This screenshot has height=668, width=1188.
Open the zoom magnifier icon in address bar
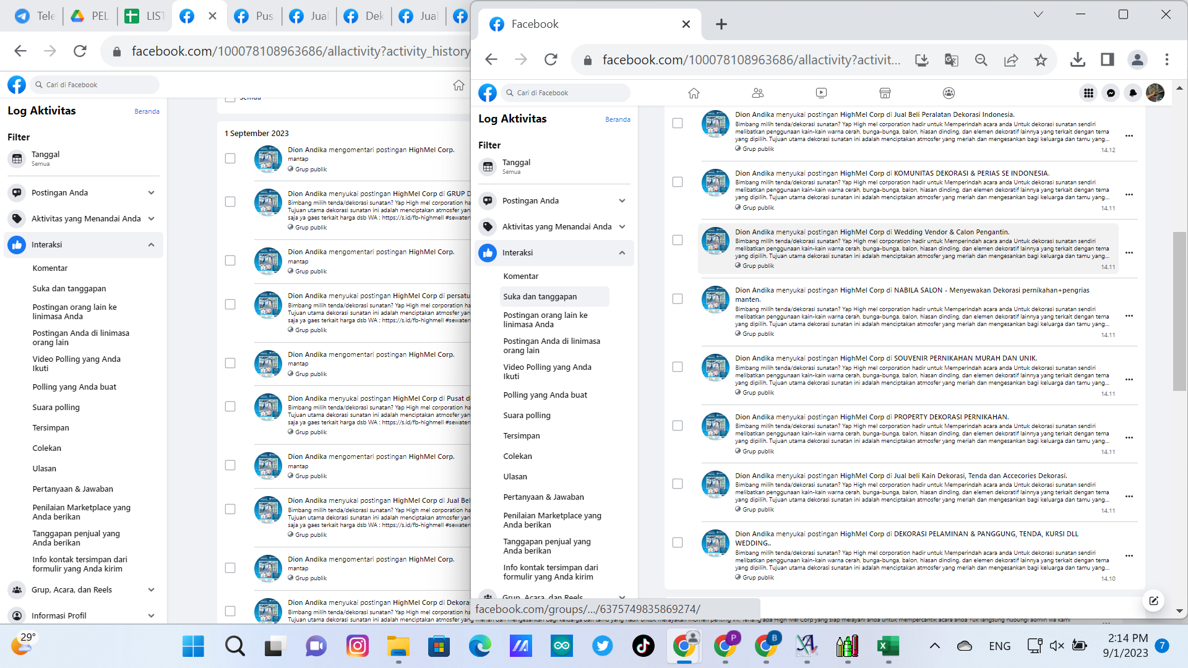[981, 60]
